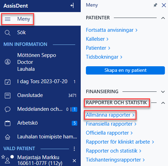Viewport: 168px width, 166px height.
Task: Toggle the favorite star for Marjastaja Markku
Action: tap(3, 157)
